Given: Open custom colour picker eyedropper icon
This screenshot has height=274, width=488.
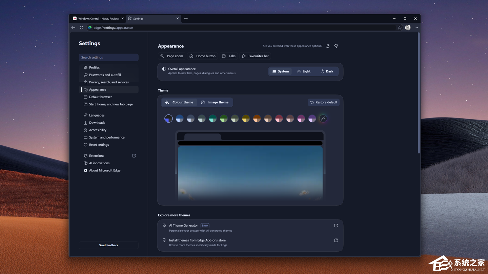Looking at the screenshot, I should (x=323, y=119).
